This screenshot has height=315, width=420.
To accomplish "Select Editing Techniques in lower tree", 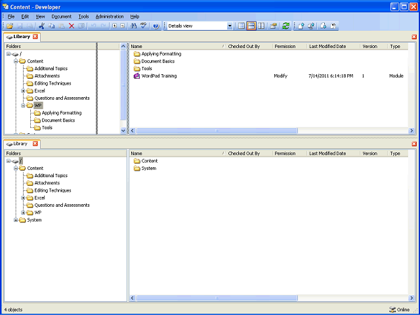I will 52,190.
